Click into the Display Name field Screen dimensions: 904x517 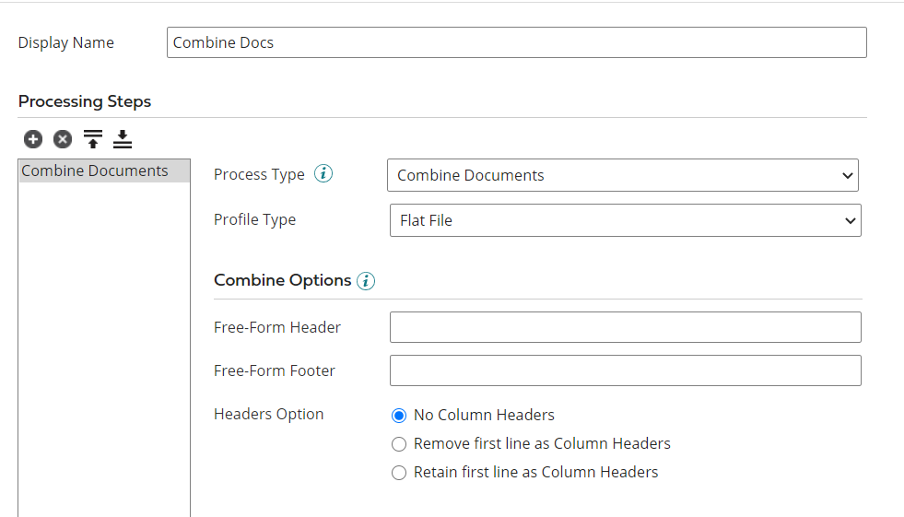[x=516, y=42]
